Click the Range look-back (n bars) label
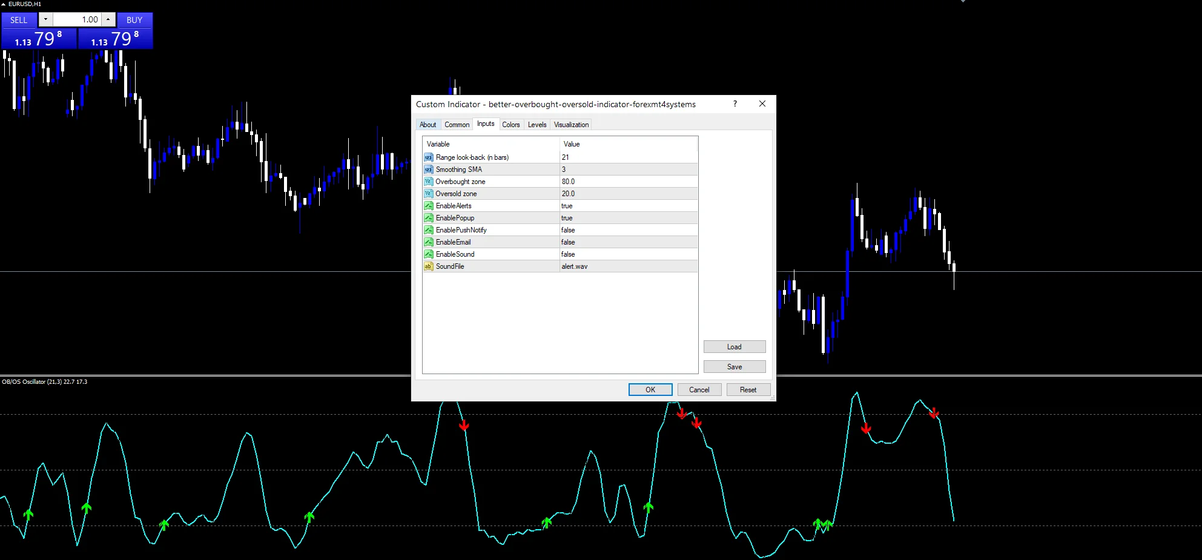1202x560 pixels. click(x=472, y=157)
